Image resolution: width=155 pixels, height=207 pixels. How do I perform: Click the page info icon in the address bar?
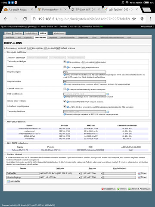point(34,19)
